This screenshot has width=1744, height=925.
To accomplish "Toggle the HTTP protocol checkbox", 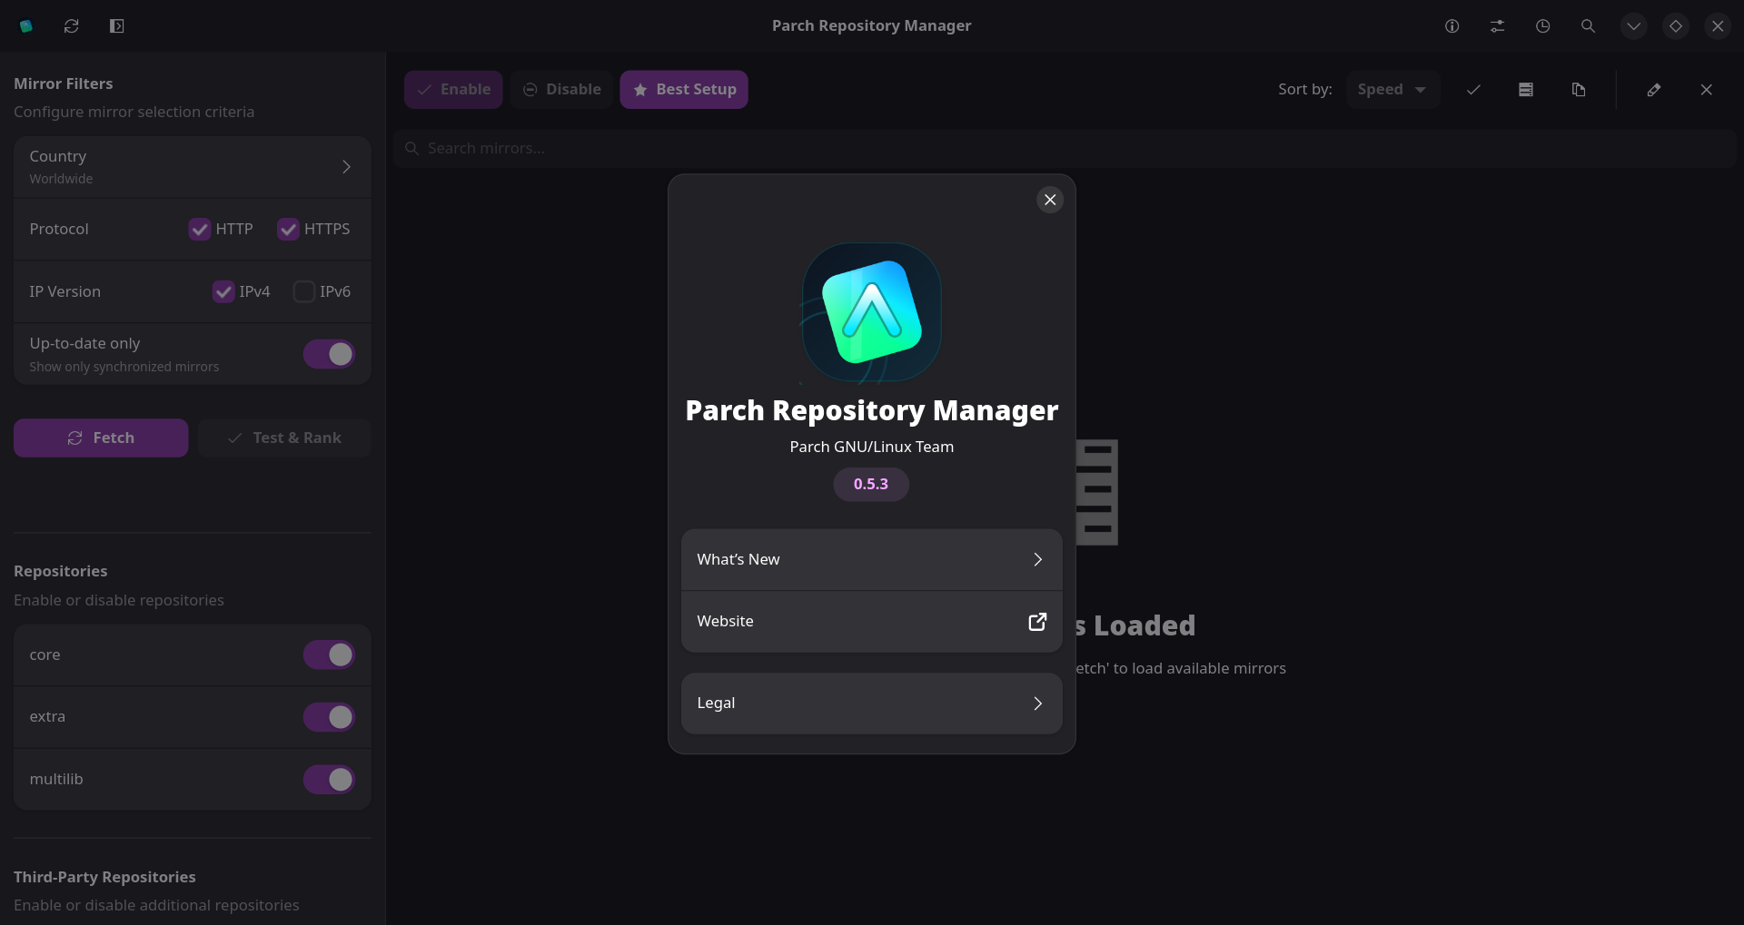I will click(x=200, y=230).
